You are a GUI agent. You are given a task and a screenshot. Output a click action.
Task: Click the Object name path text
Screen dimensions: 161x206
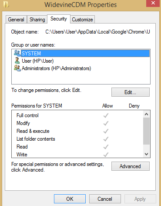coord(97,32)
